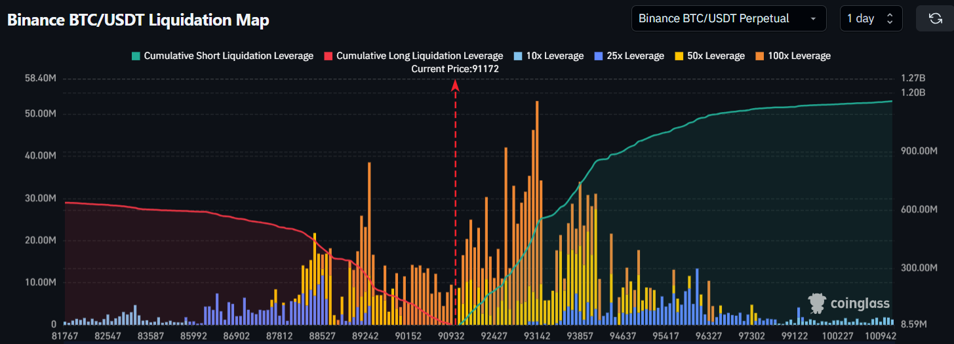Image resolution: width=954 pixels, height=344 pixels.
Task: Click the 58.40M left axis label
Action: (x=39, y=78)
